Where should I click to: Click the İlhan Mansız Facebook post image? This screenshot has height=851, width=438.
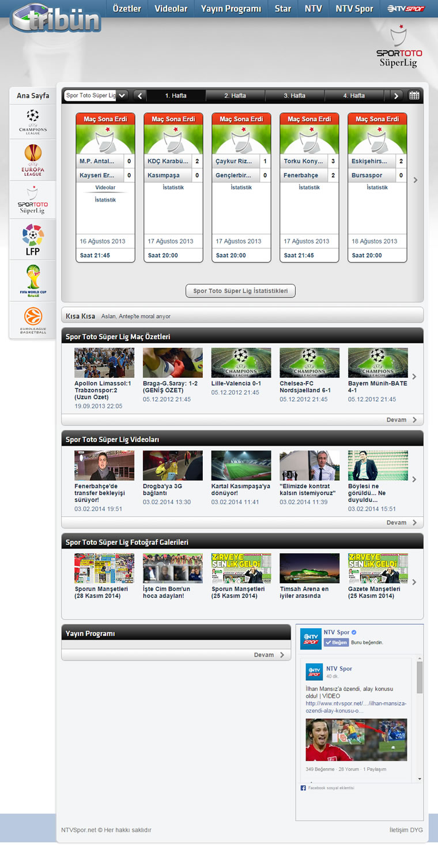click(x=356, y=740)
